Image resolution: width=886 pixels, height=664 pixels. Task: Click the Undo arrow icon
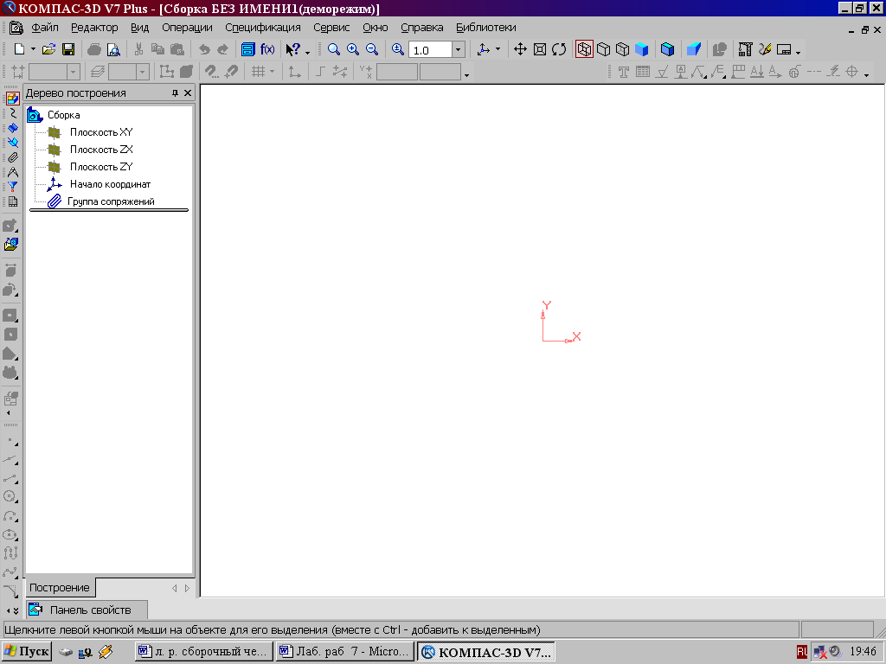point(204,49)
